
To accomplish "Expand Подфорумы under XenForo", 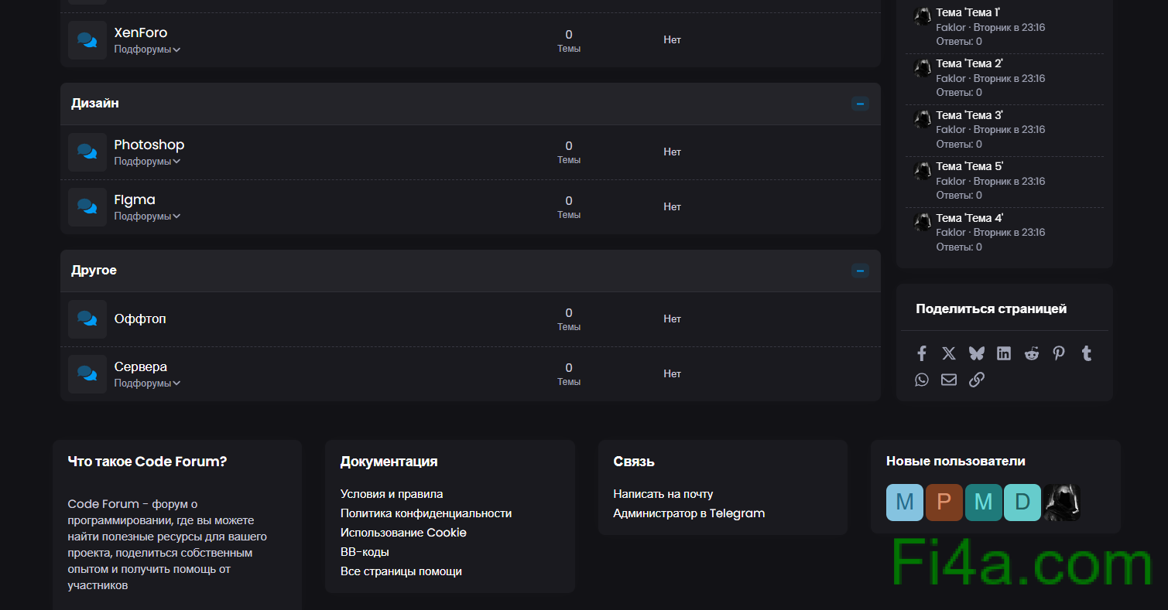I will coord(147,49).
